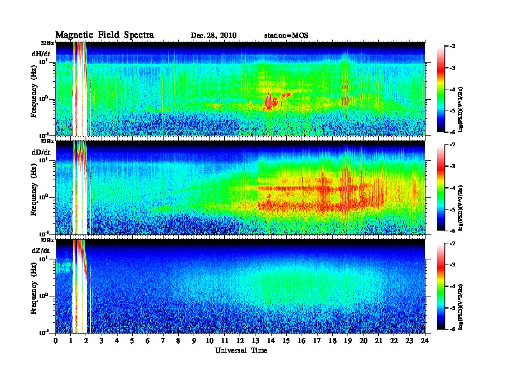Click the "10" hour tick label
The width and height of the screenshot is (506, 391).
tap(210, 341)
